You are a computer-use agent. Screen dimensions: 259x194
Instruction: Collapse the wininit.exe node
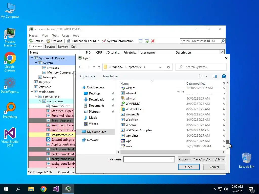point(32,91)
